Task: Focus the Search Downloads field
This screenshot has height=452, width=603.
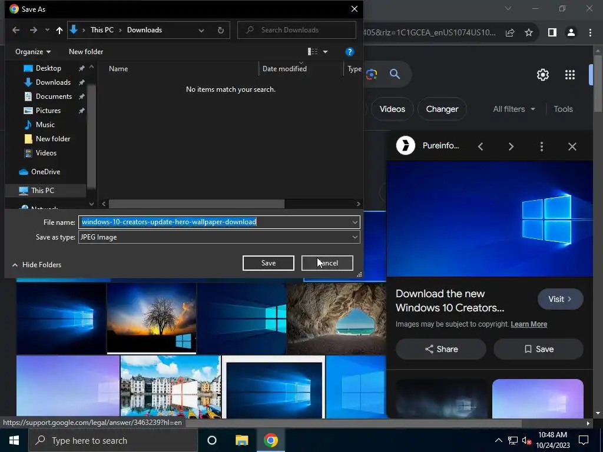Action: click(297, 30)
